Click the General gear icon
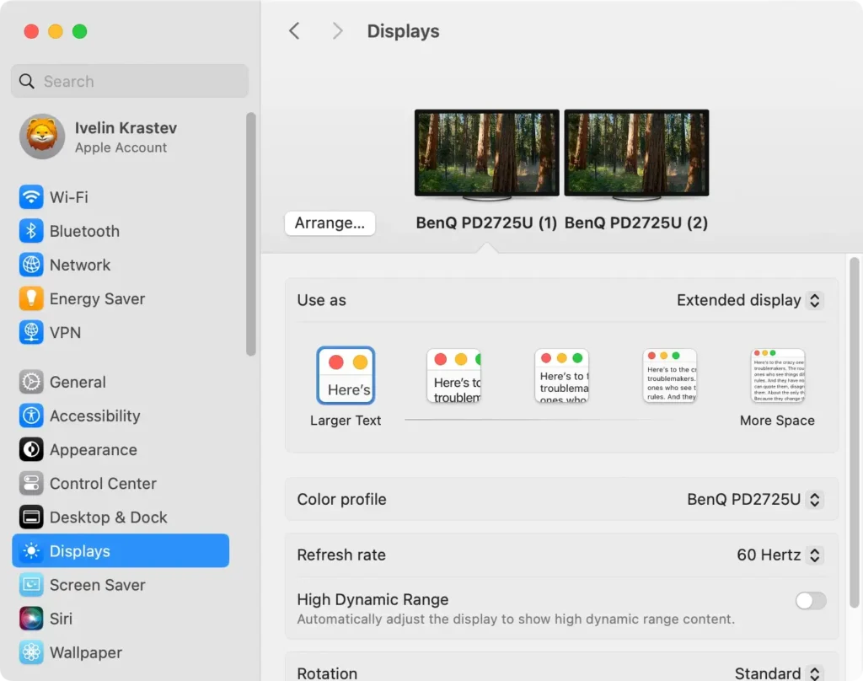The width and height of the screenshot is (863, 681). [x=31, y=382]
